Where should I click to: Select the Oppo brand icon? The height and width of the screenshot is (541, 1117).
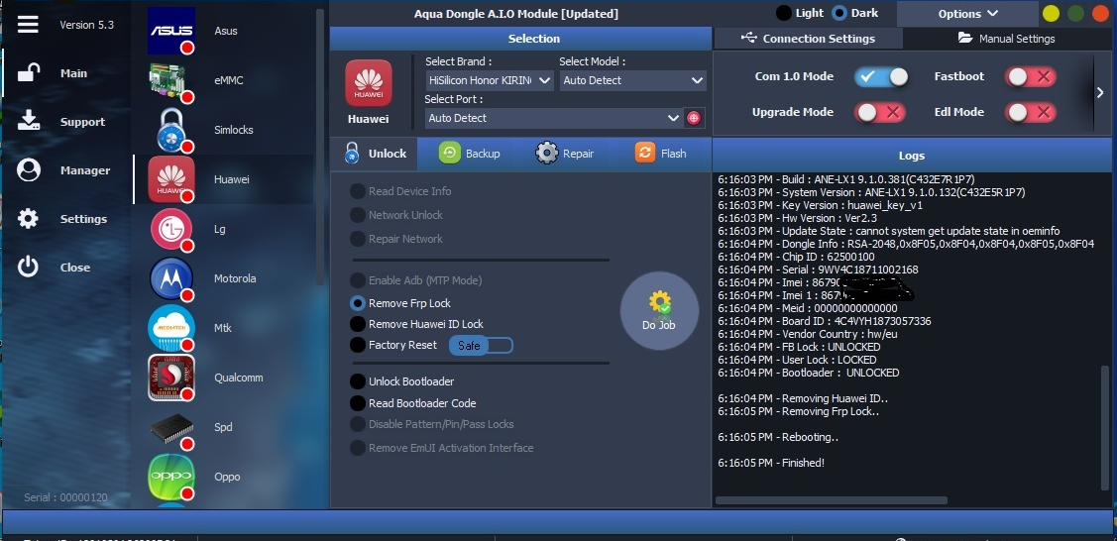tap(170, 477)
